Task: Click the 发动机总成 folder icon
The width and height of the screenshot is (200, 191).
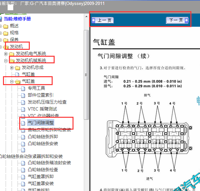Action: point(18,68)
